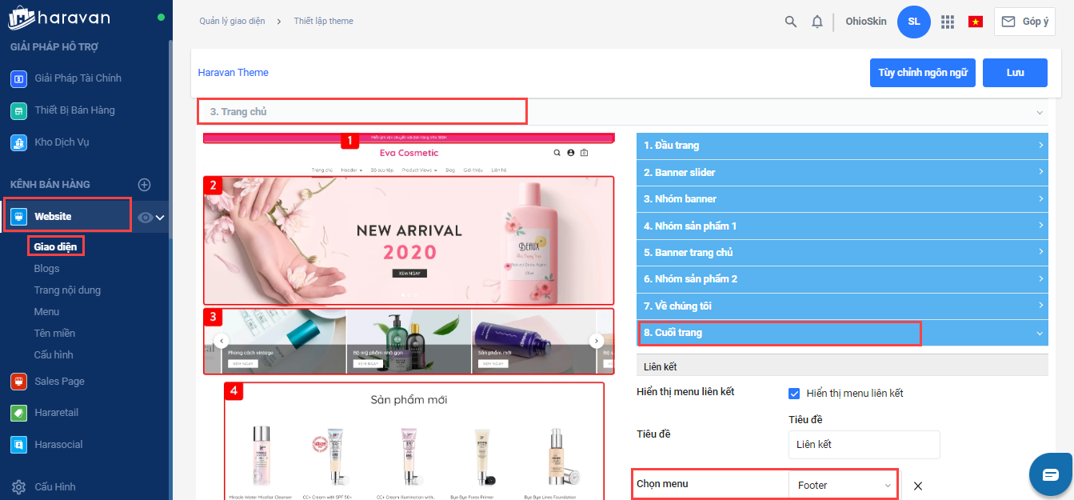Open Tên miền in sidebar
This screenshot has height=500, width=1074.
point(54,333)
